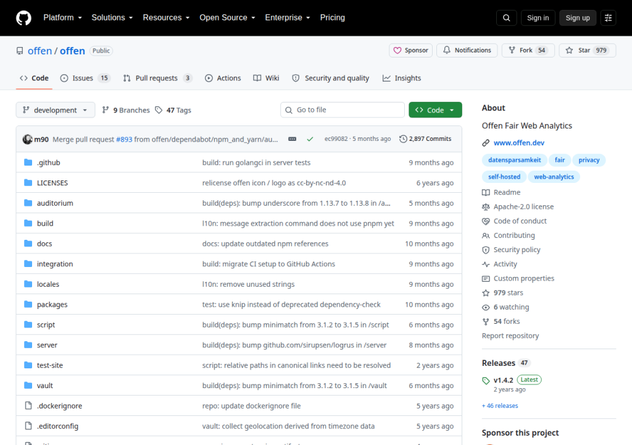Open the server folder
Image resolution: width=632 pixels, height=445 pixels.
tap(47, 345)
